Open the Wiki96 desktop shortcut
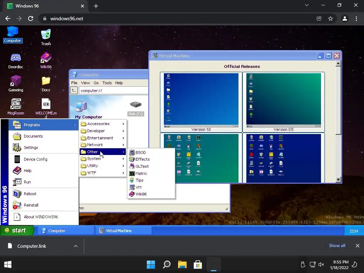This screenshot has height=273, width=364. tap(46, 61)
